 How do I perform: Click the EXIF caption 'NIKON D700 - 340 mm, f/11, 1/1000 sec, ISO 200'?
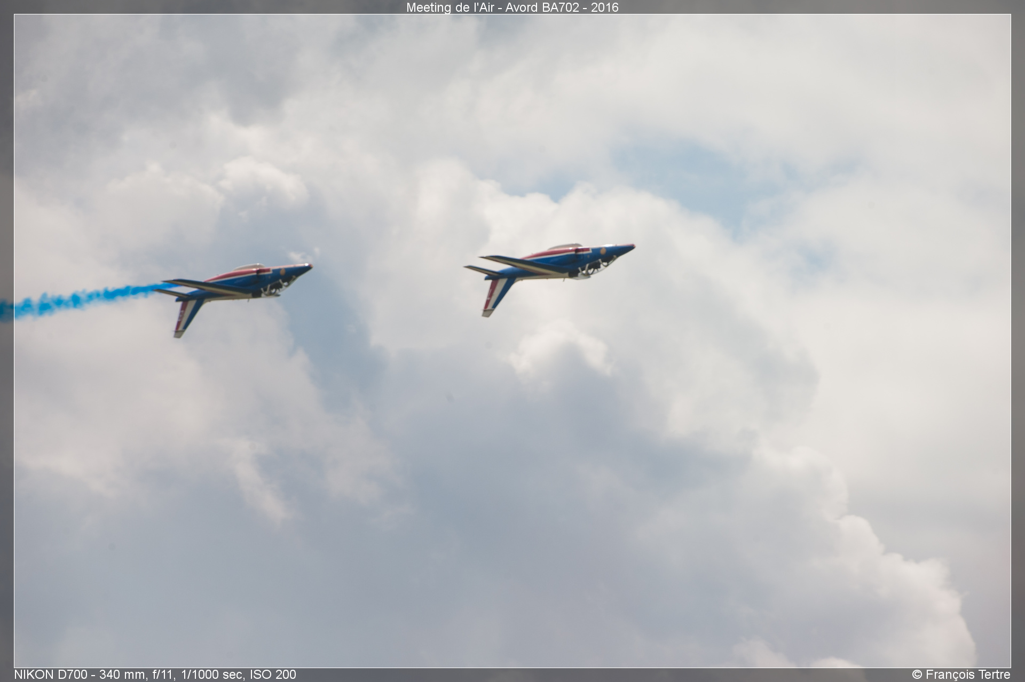pos(155,675)
